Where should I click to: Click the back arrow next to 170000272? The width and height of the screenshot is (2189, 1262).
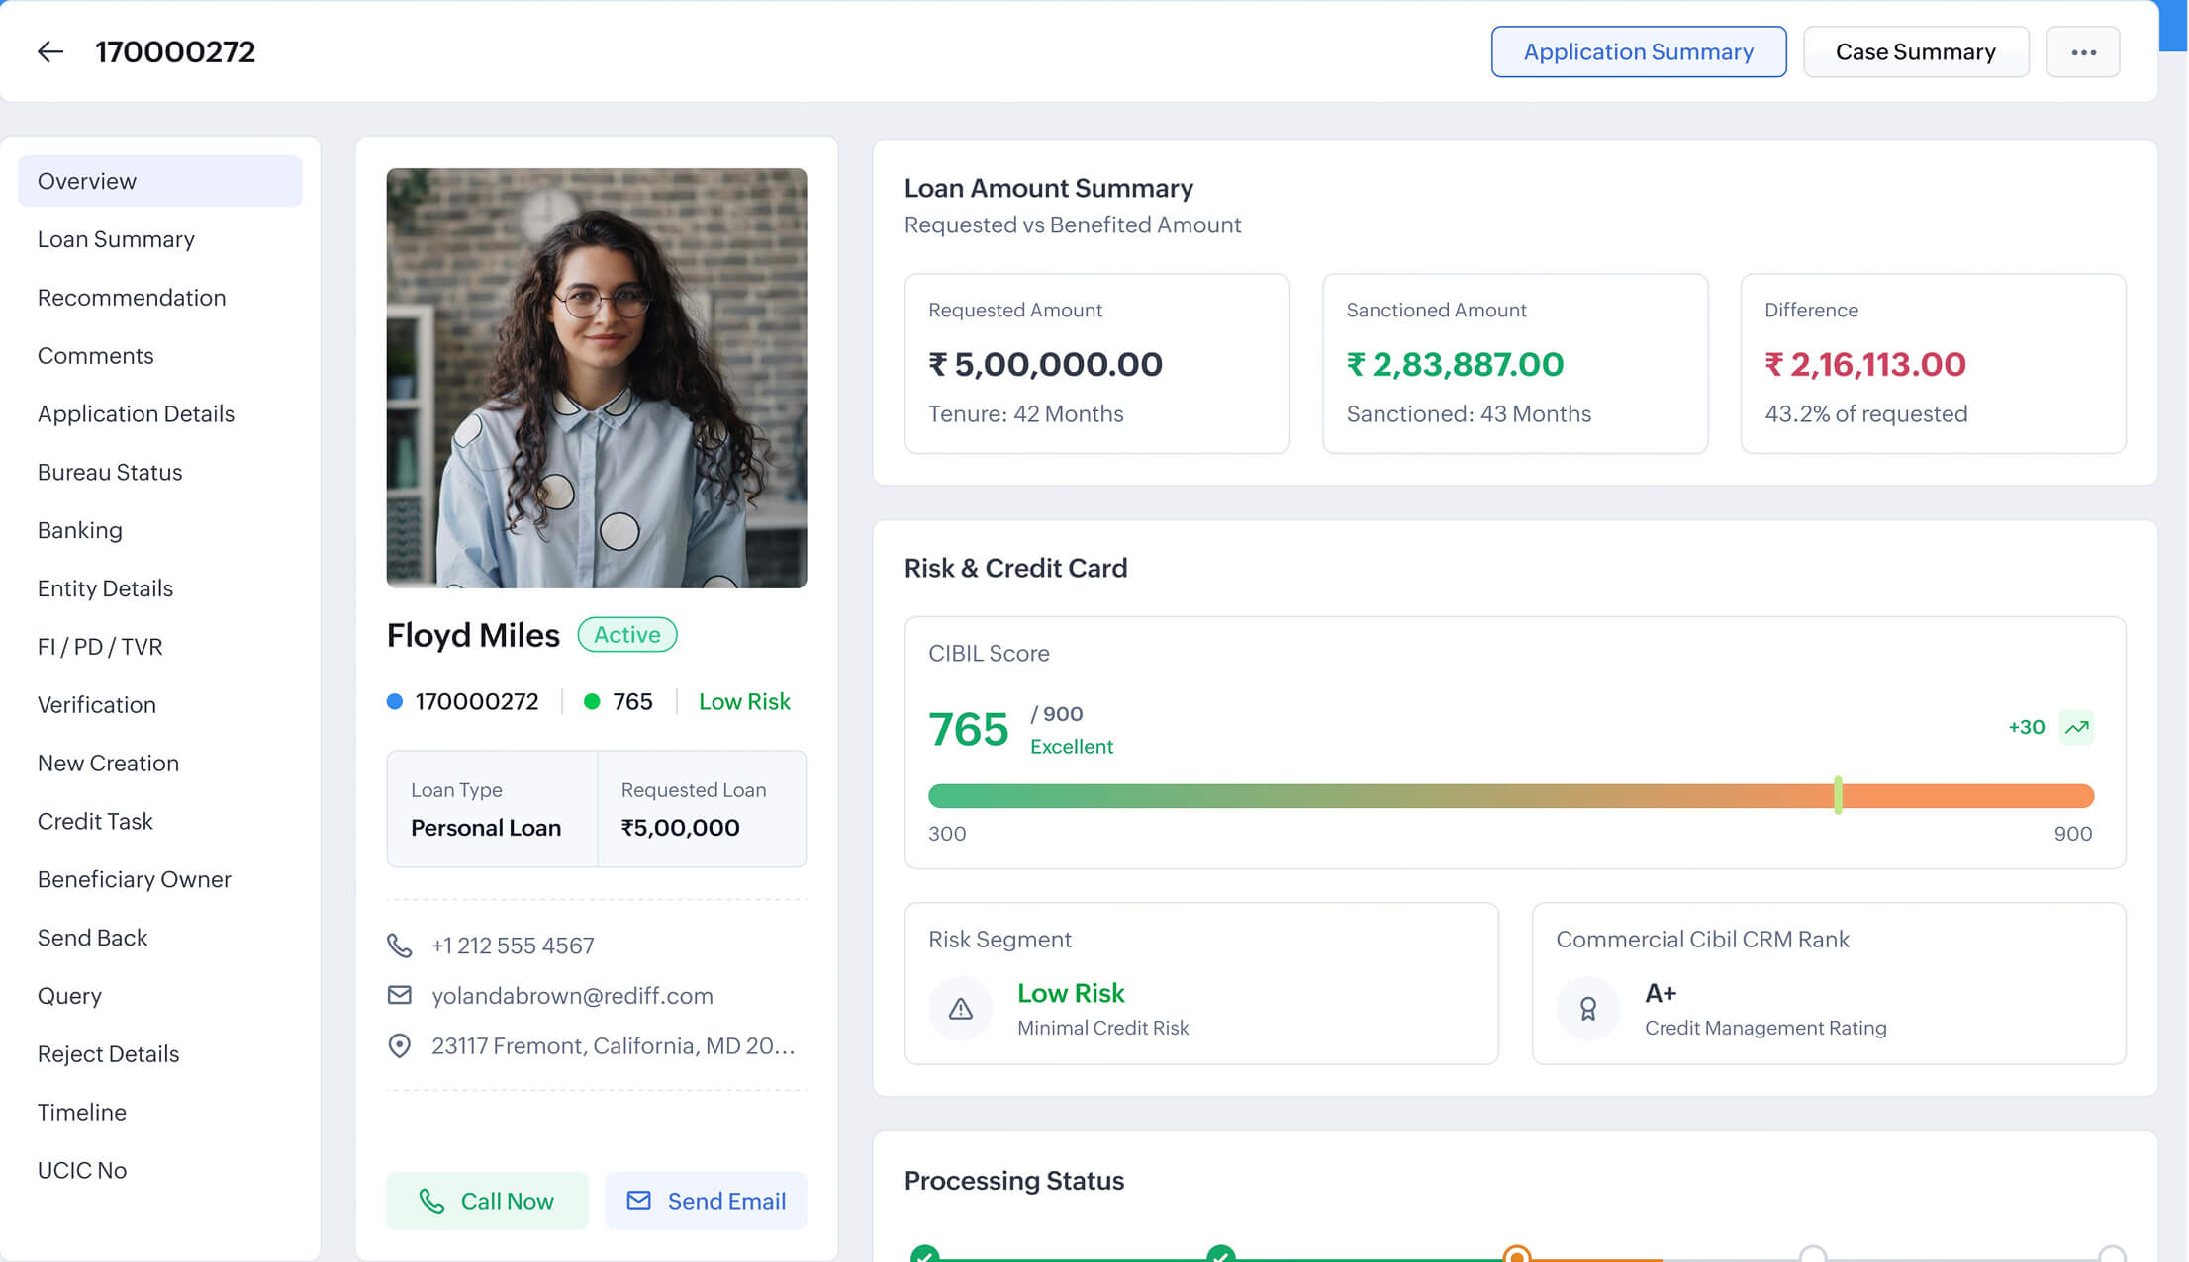coord(50,51)
